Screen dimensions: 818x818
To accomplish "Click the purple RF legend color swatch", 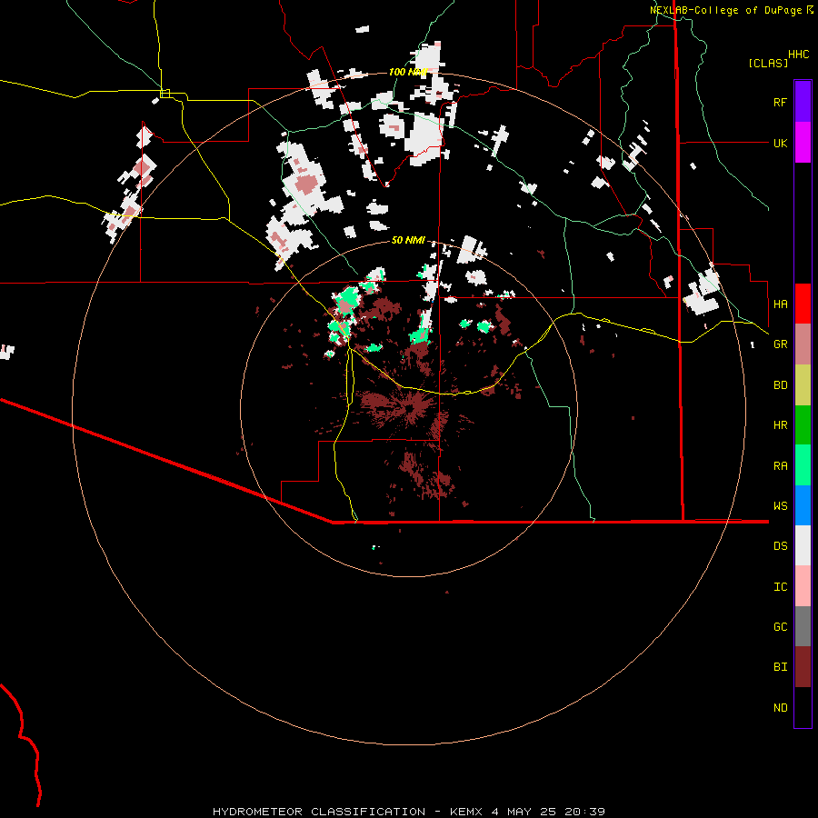I will (803, 102).
